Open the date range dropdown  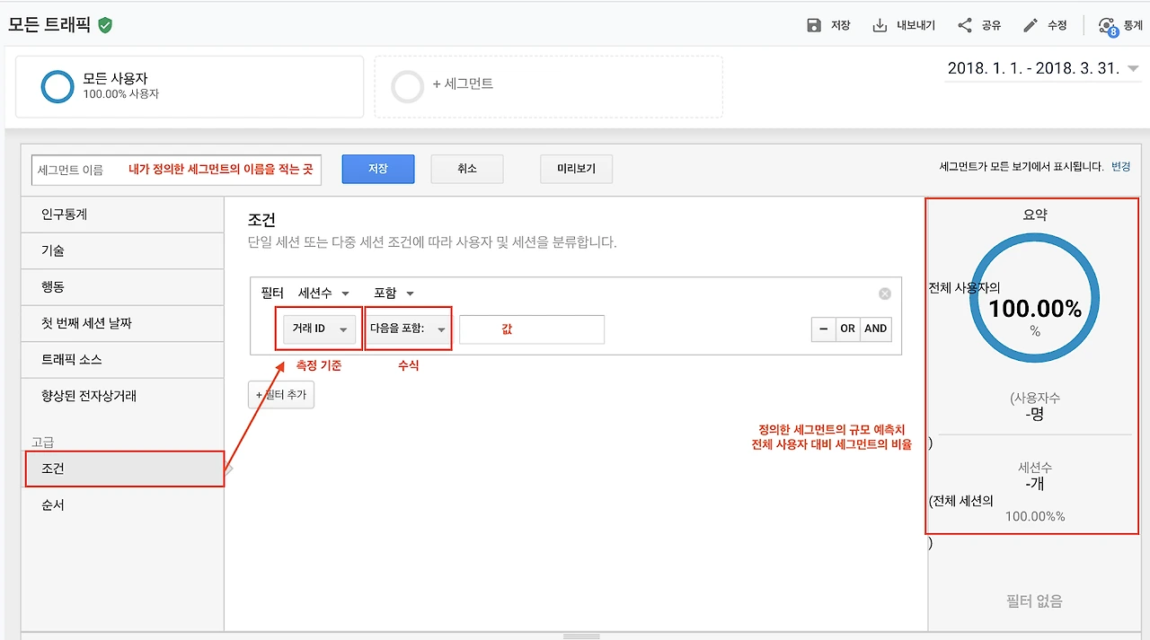point(1043,68)
